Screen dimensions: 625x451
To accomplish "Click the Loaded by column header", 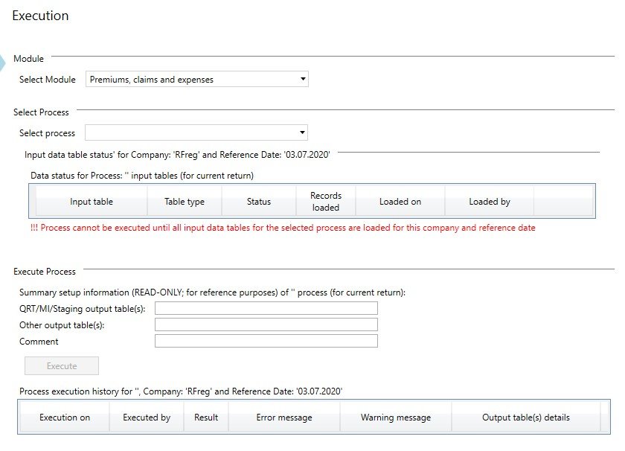I will click(x=490, y=202).
